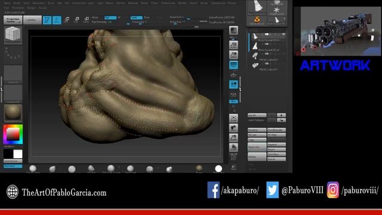Click the Scale view icon on right shelf

tap(233, 138)
